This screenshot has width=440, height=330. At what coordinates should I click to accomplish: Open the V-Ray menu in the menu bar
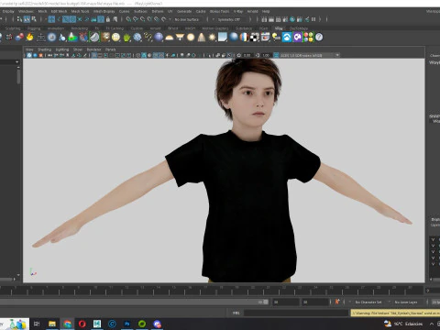[x=238, y=11]
